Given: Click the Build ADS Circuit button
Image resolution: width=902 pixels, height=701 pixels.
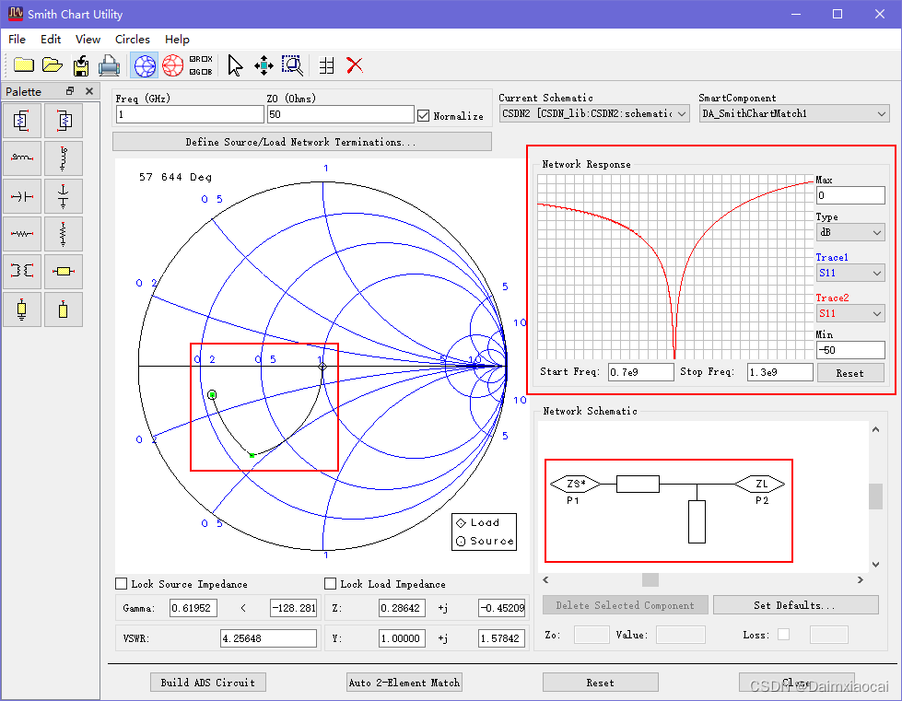Looking at the screenshot, I should click(x=207, y=682).
